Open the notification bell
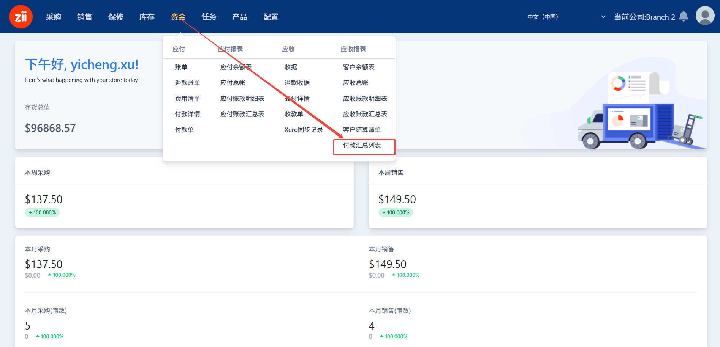The image size is (720, 347). click(684, 16)
